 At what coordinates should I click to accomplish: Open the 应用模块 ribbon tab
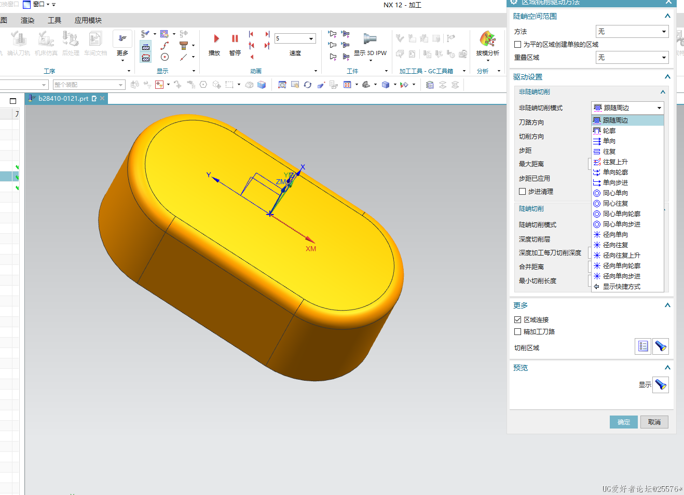[88, 20]
